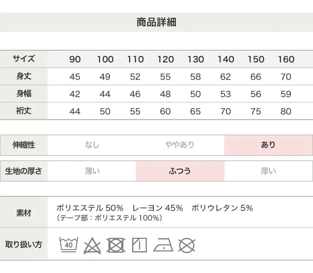Click the サイズ row header

[x=23, y=59]
